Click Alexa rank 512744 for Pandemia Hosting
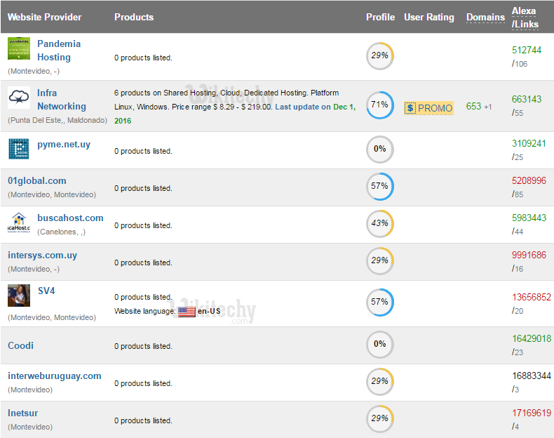Screen dimensions: 554x438 (x=527, y=50)
